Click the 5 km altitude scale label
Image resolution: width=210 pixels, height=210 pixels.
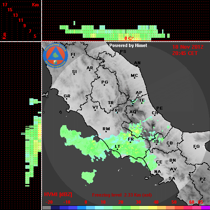tap(35, 36)
